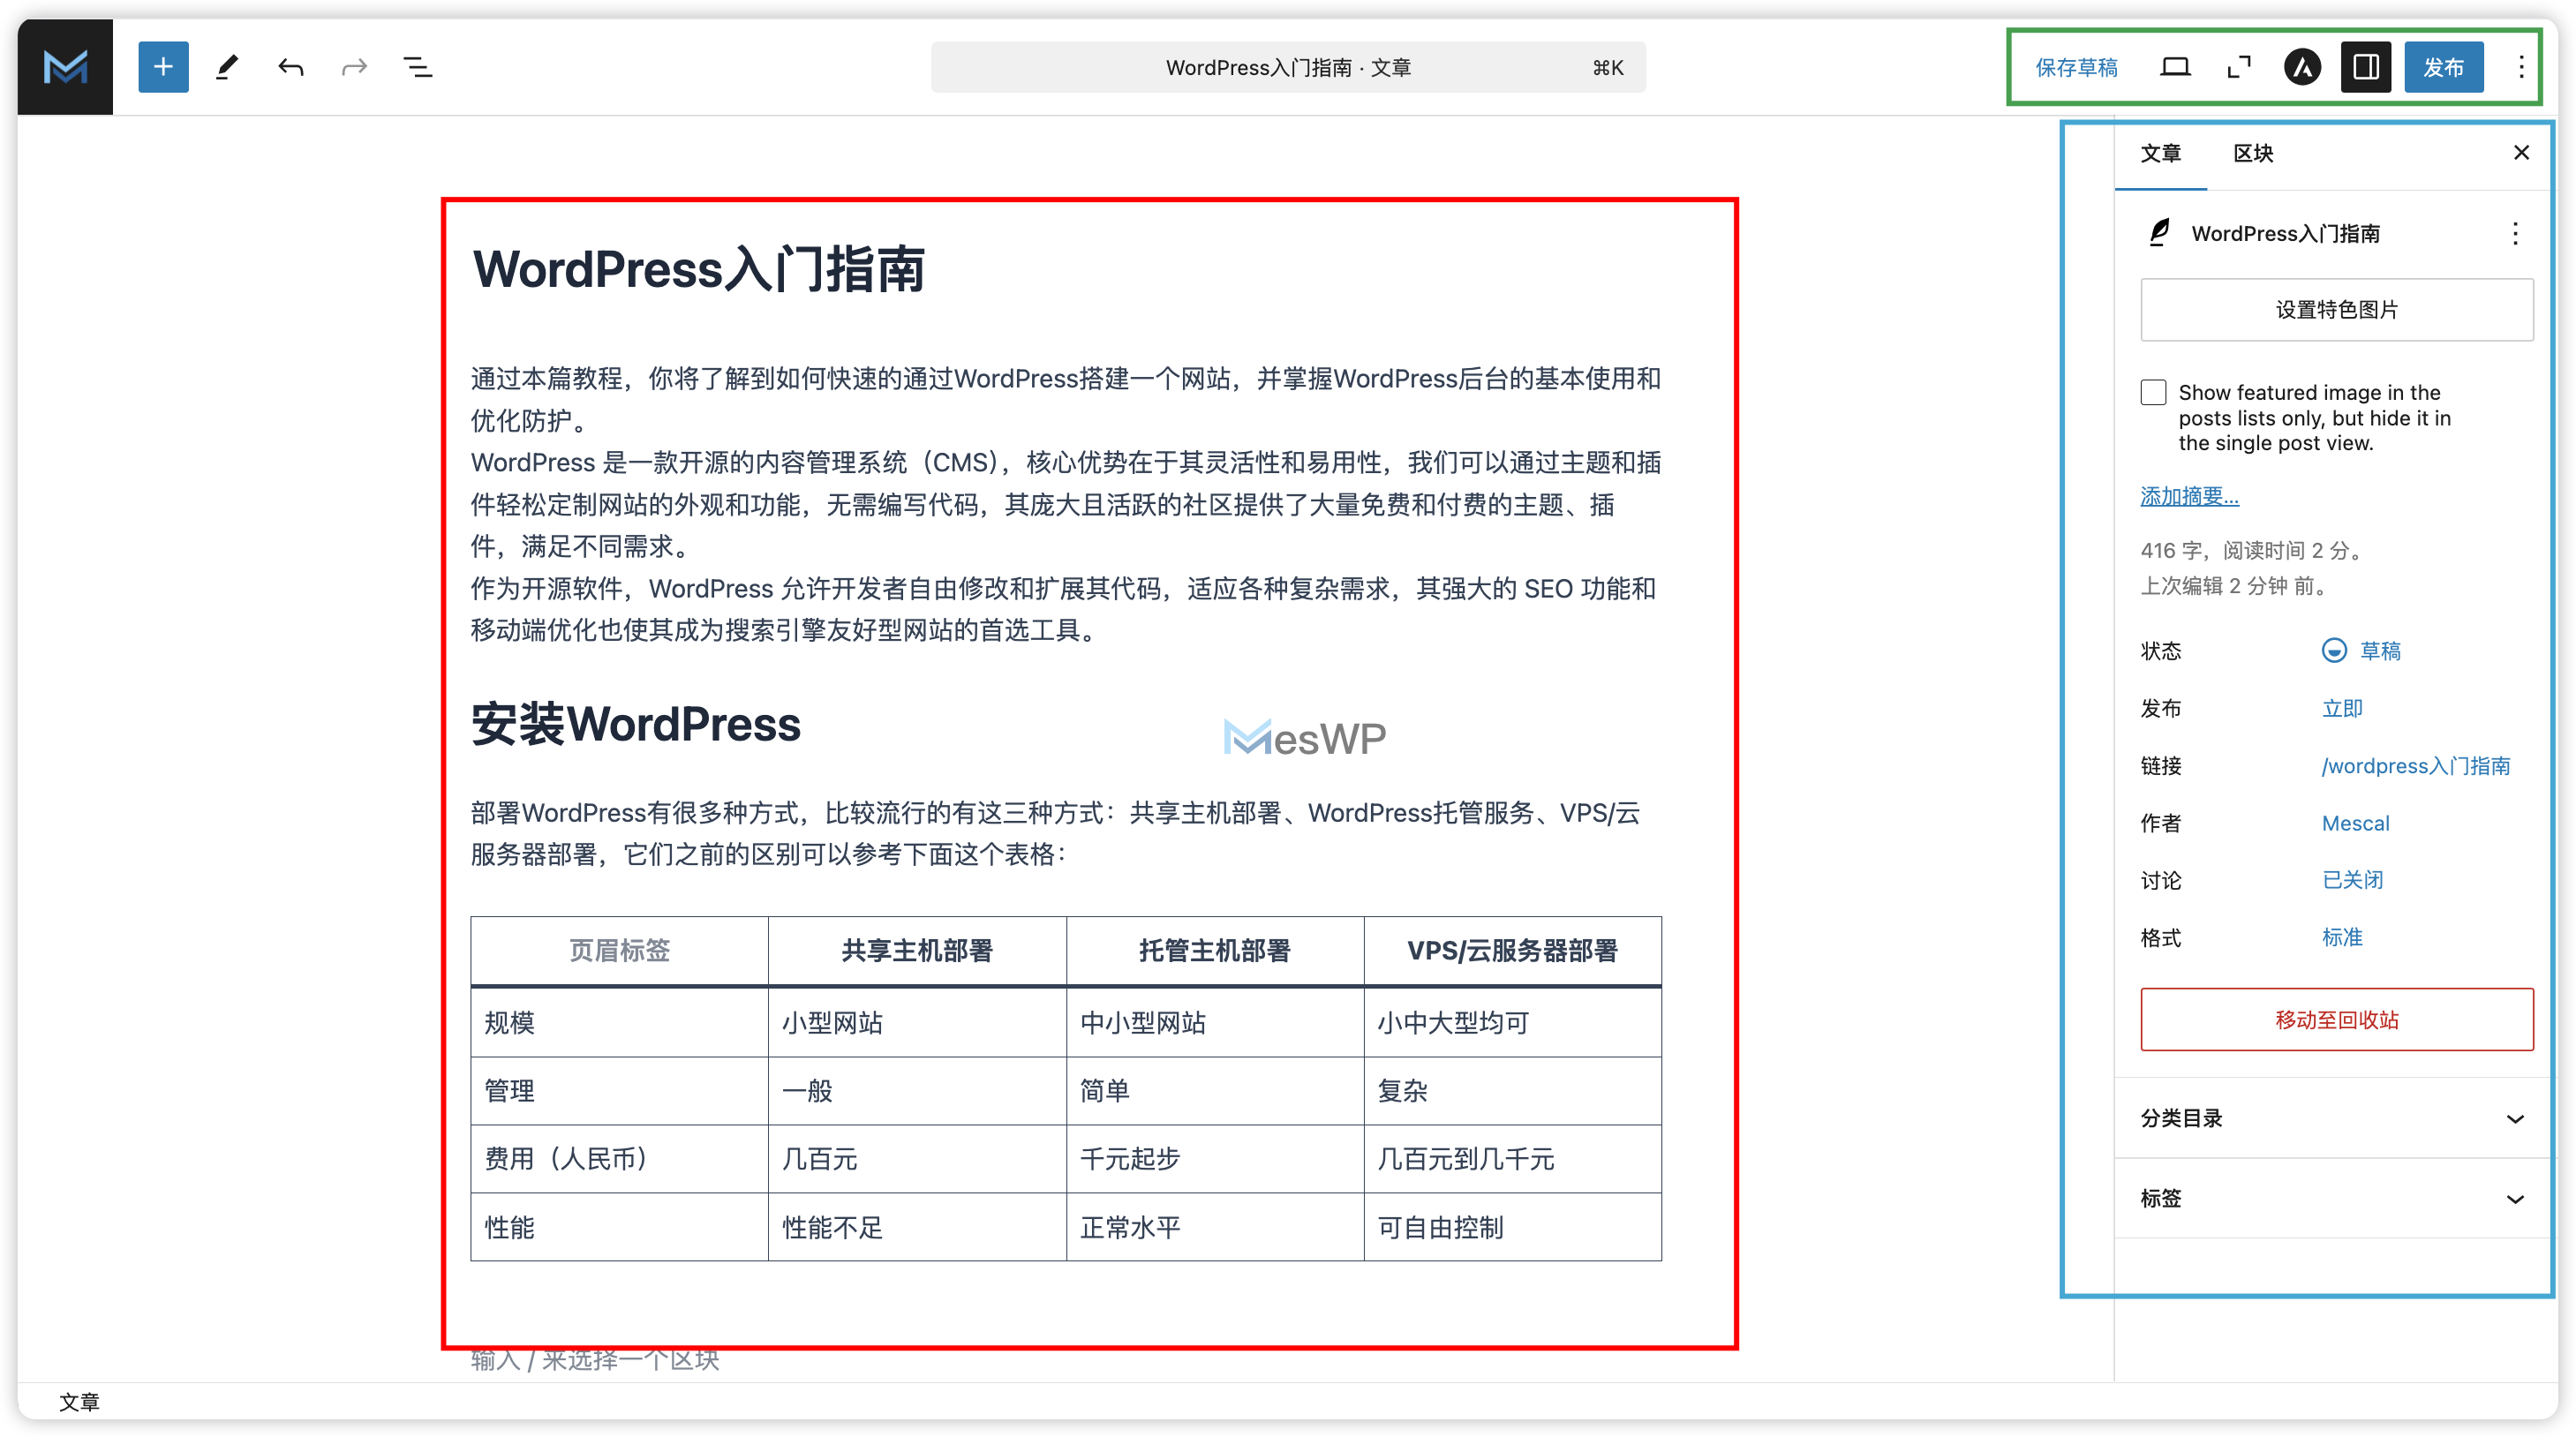Image resolution: width=2576 pixels, height=1437 pixels.
Task: Click the 可自由控制 table cell
Action: (1512, 1227)
